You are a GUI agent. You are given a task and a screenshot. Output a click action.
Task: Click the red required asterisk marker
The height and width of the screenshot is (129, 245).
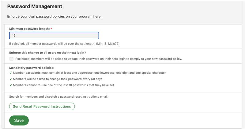click(x=51, y=29)
